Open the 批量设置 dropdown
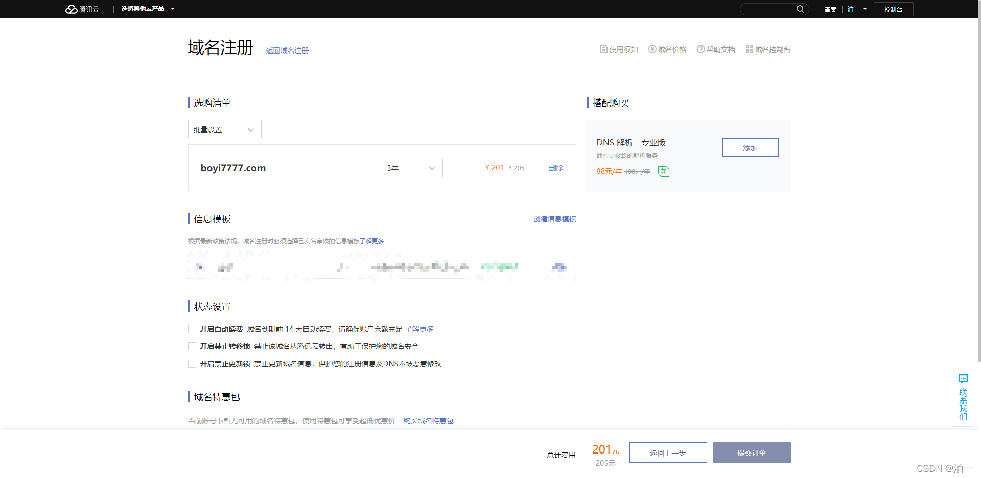981x478 pixels. tap(224, 129)
